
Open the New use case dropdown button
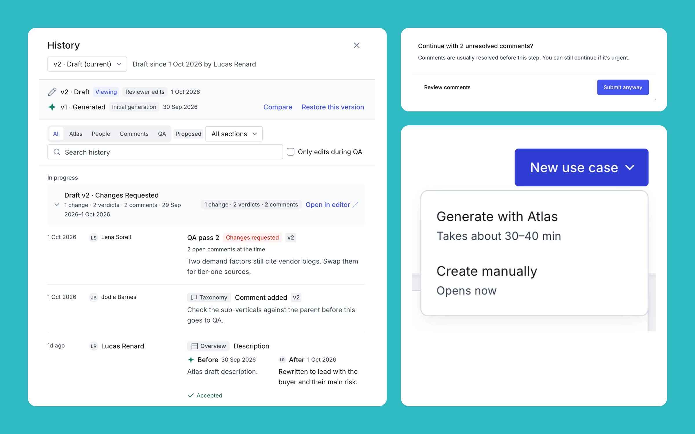(x=581, y=168)
